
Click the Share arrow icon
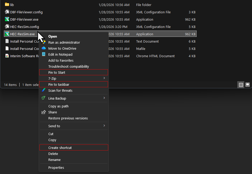44,112
